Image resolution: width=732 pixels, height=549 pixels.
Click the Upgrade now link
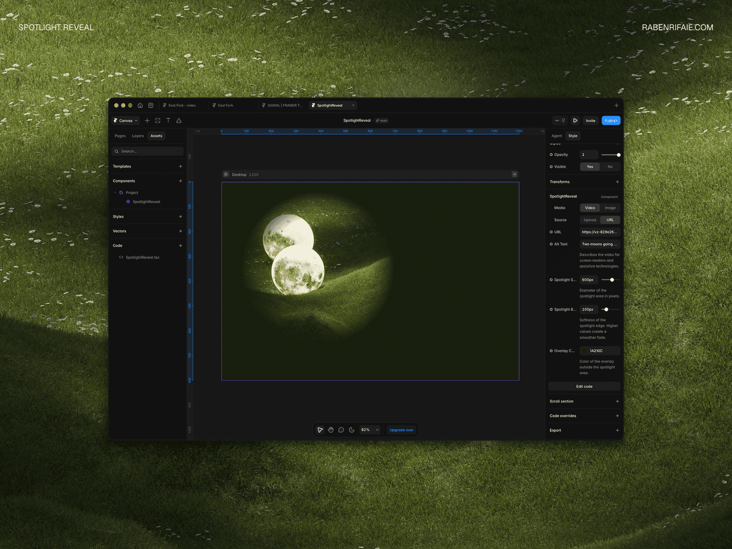[401, 430]
